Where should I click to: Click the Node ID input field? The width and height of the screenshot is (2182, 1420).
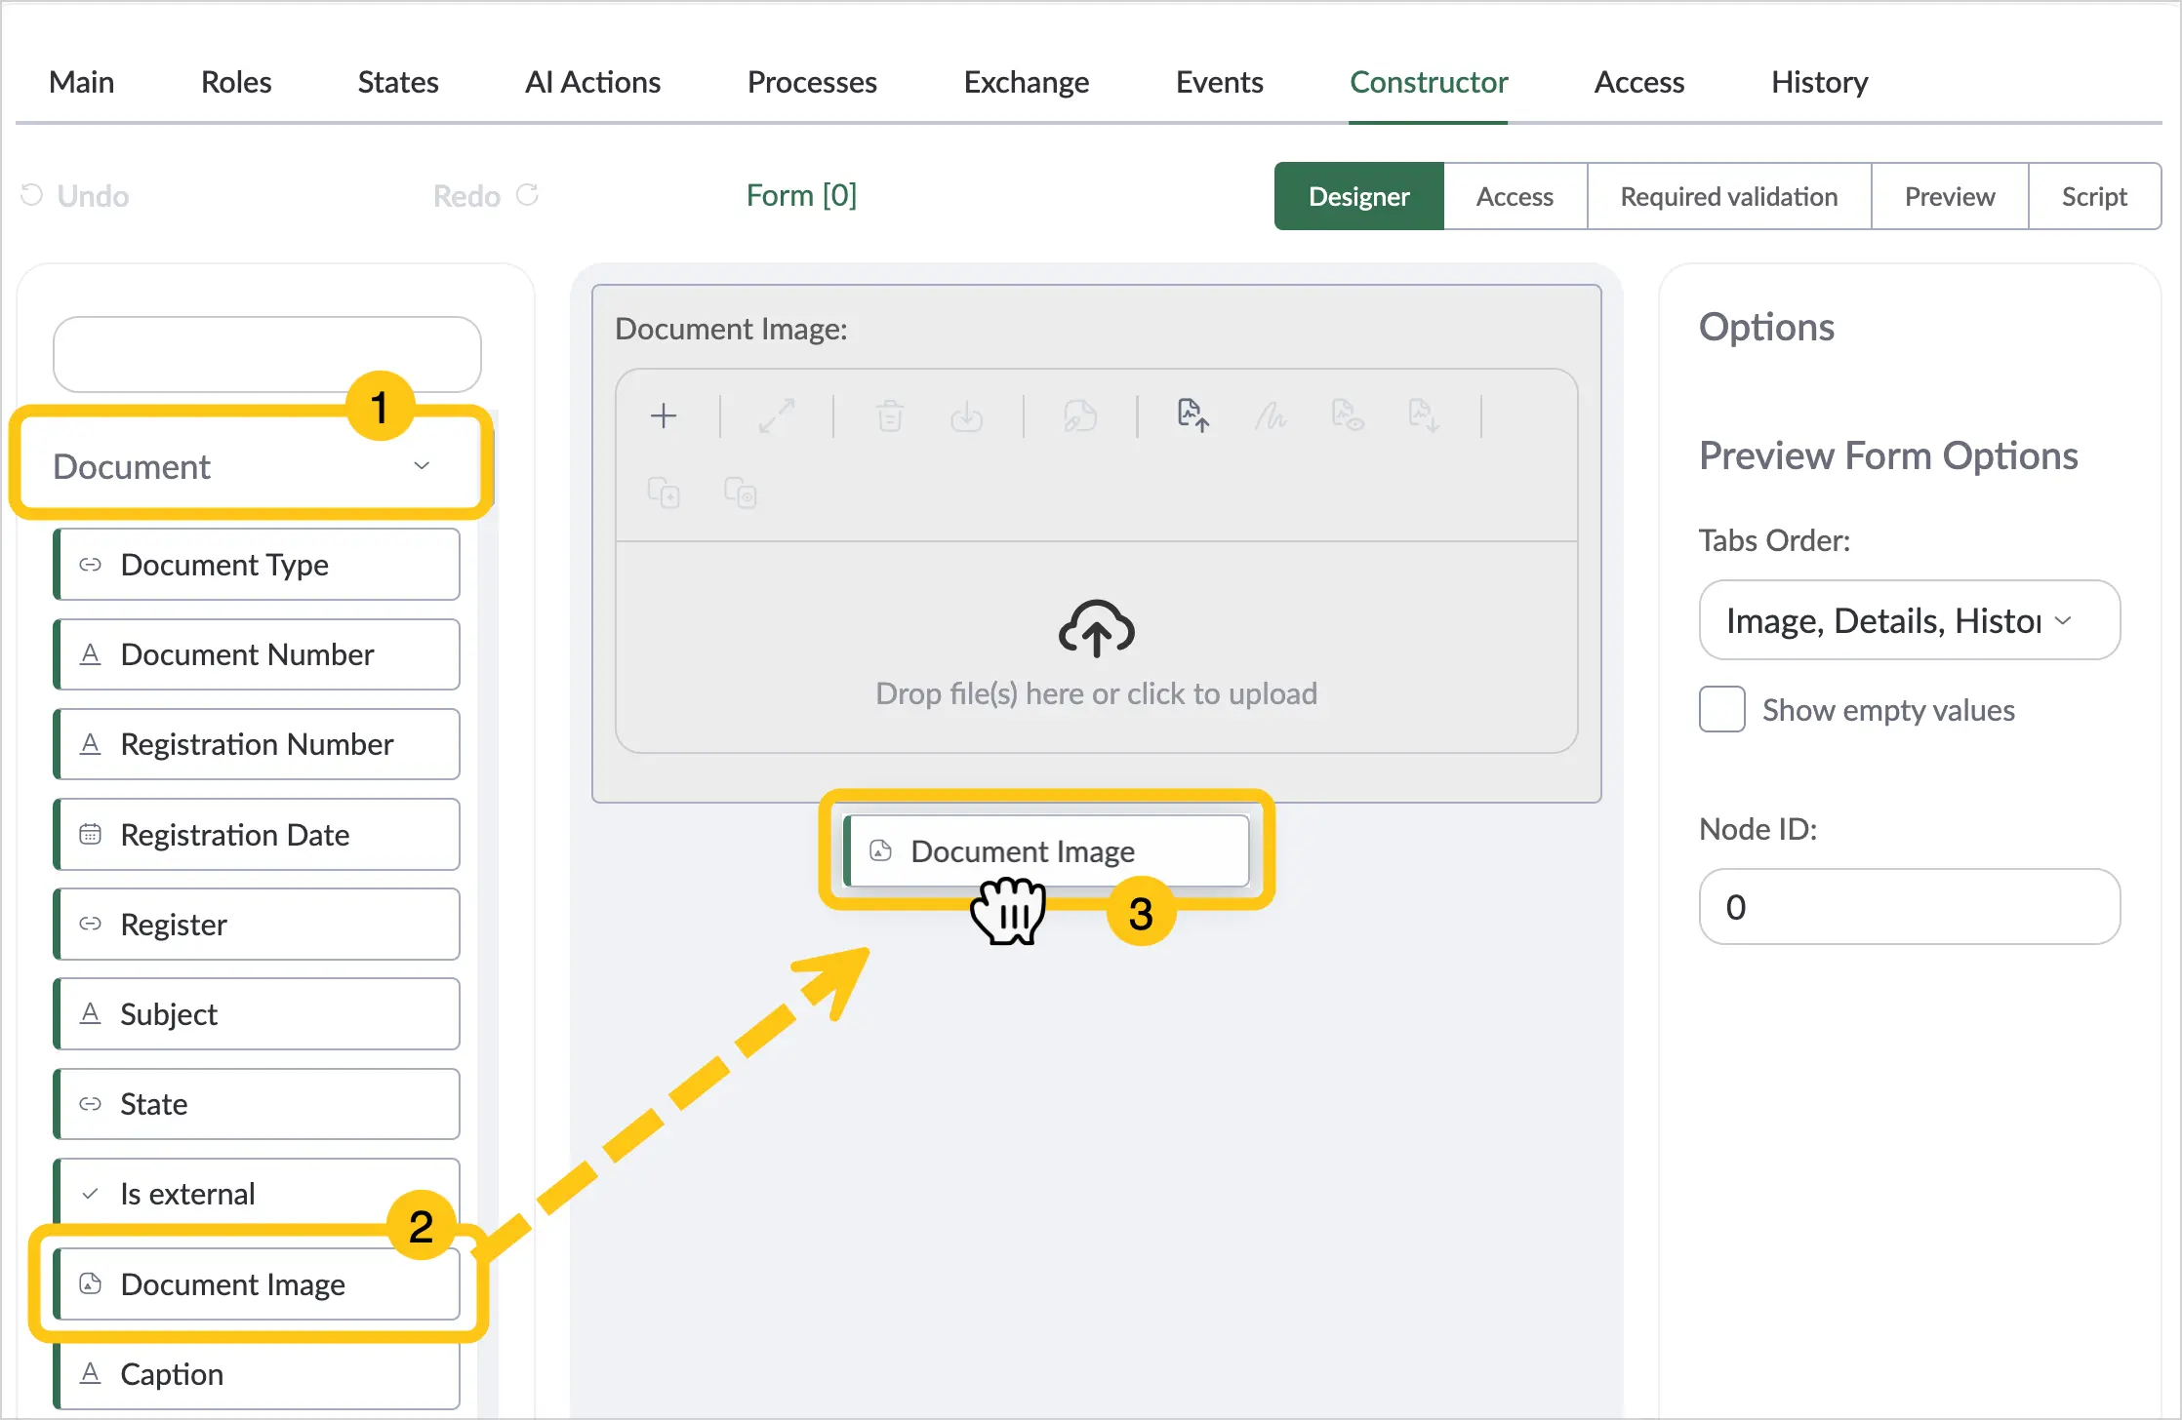click(x=1910, y=906)
